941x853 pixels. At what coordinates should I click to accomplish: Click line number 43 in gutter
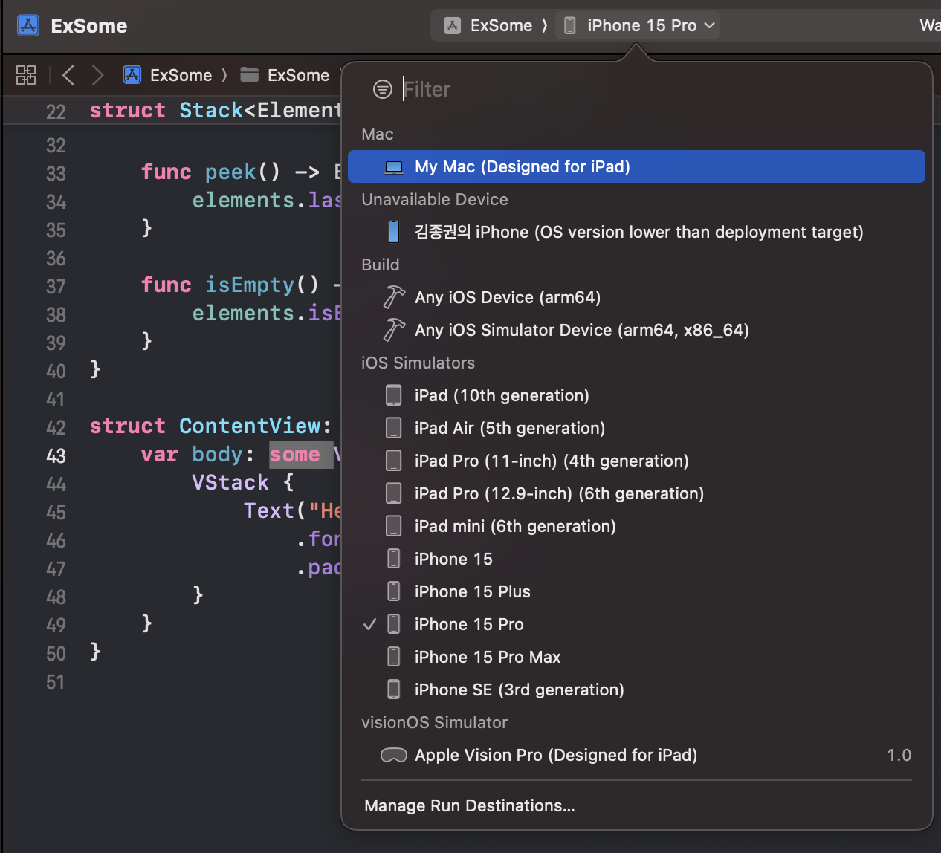[x=56, y=456]
